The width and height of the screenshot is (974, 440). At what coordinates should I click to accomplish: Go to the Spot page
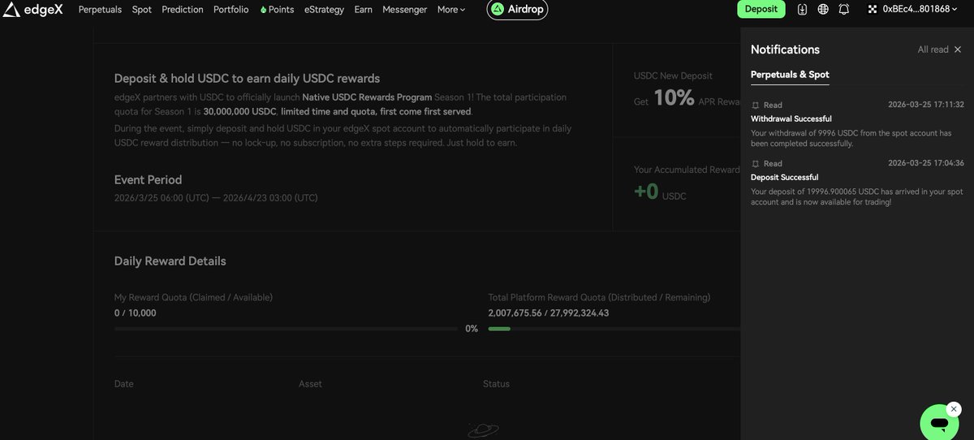[141, 10]
